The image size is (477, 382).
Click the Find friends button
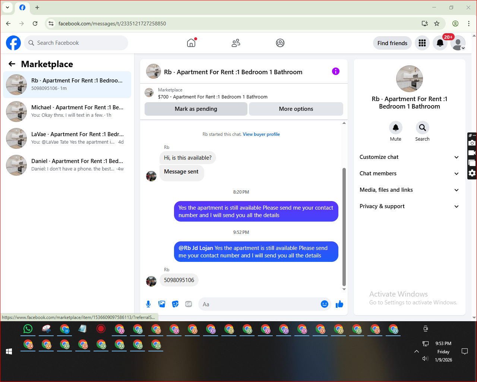(392, 43)
